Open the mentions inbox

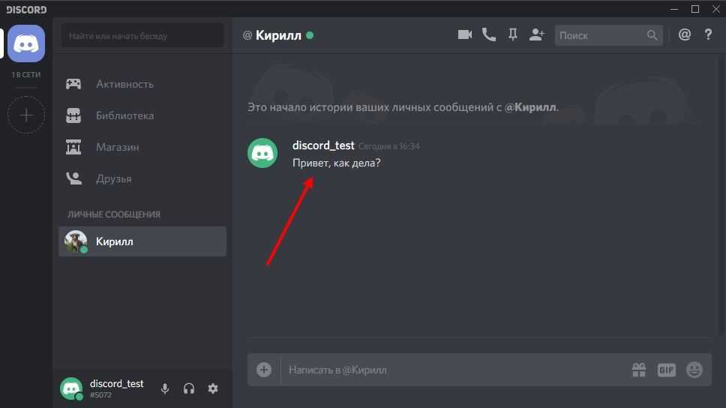pos(684,35)
